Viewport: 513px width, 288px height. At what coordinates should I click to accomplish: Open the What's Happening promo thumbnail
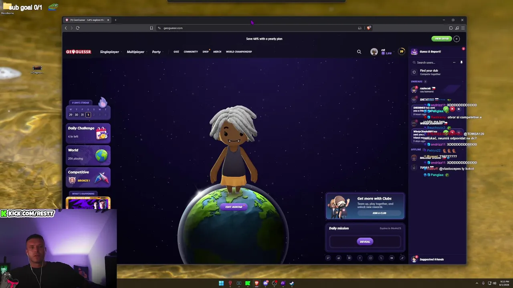pos(88,203)
